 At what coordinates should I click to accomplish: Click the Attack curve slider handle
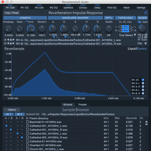[x=54, y=37]
